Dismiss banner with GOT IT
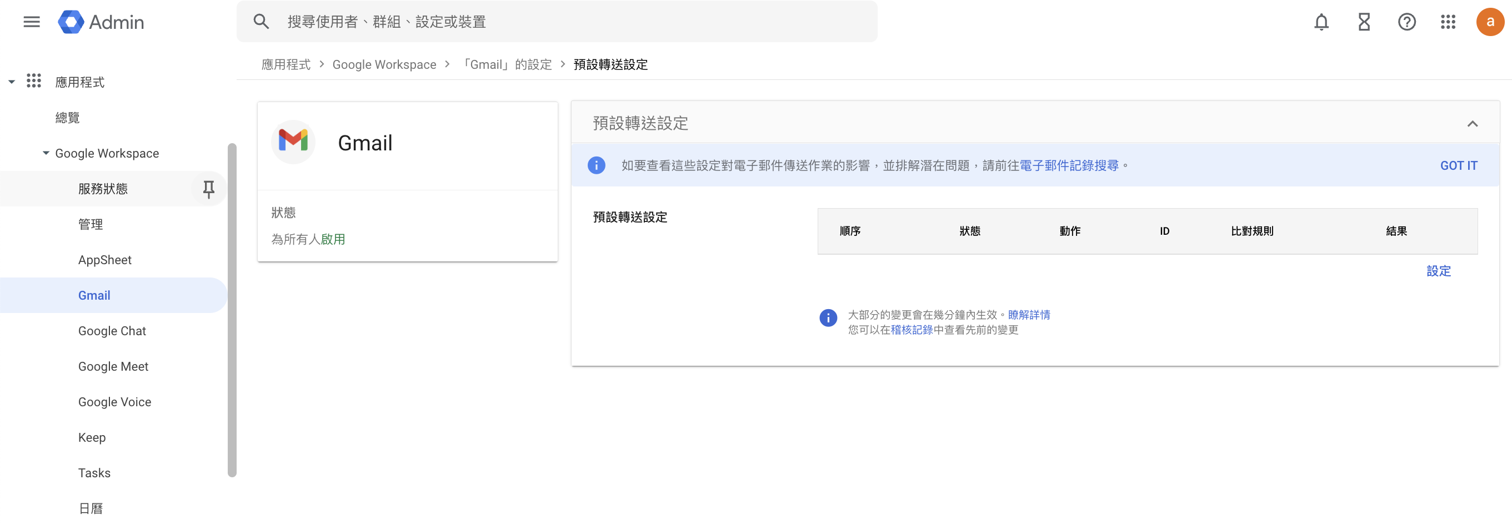The height and width of the screenshot is (525, 1512). point(1459,165)
